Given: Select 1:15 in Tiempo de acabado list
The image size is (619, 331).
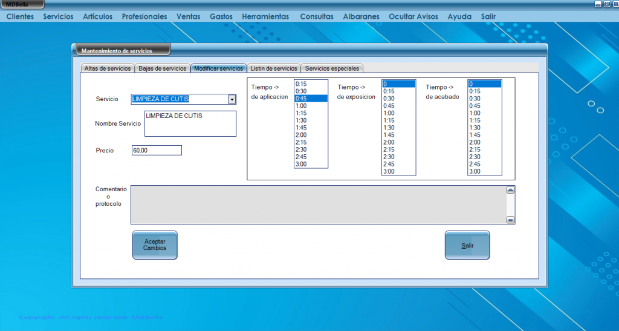Looking at the screenshot, I should [485, 120].
